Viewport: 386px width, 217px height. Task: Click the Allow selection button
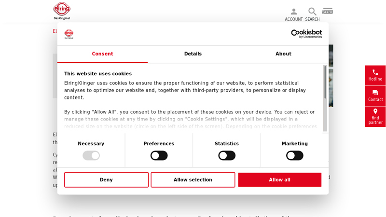pos(193,180)
